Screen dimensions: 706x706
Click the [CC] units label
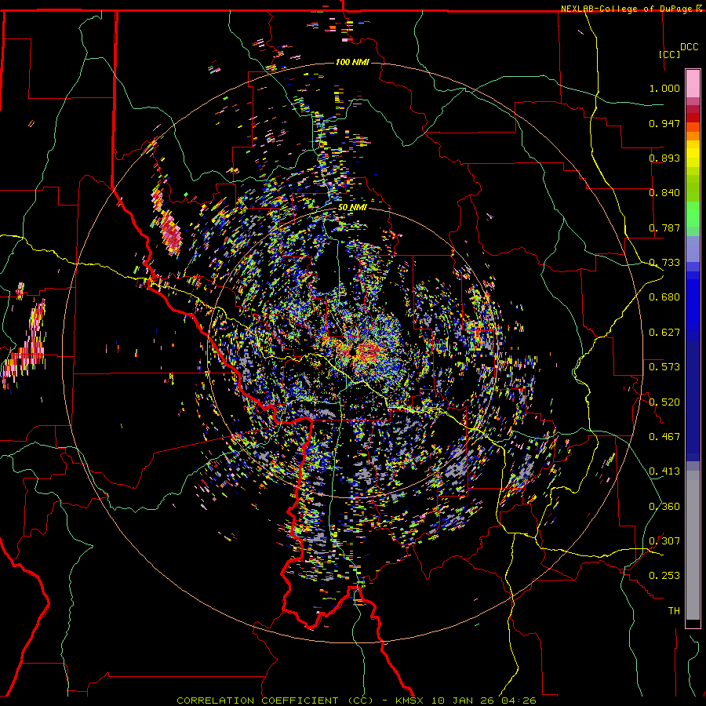pos(669,54)
